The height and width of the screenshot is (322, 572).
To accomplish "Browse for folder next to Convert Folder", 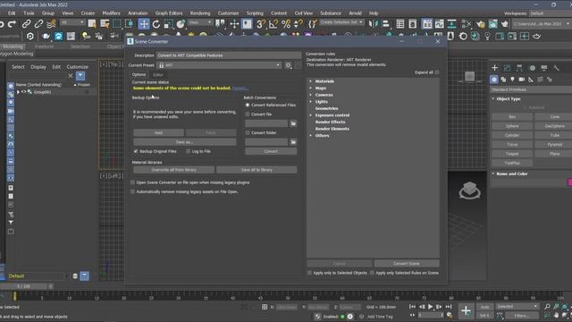I will (x=293, y=141).
